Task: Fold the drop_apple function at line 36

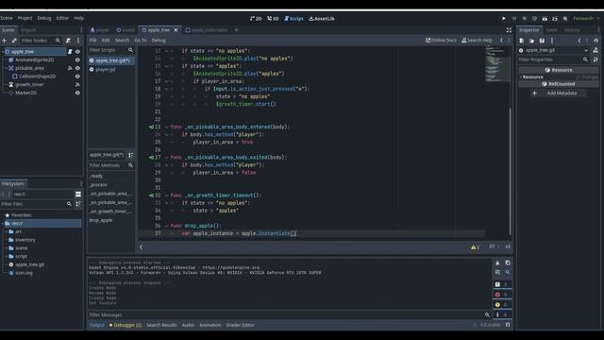Action: click(x=166, y=226)
